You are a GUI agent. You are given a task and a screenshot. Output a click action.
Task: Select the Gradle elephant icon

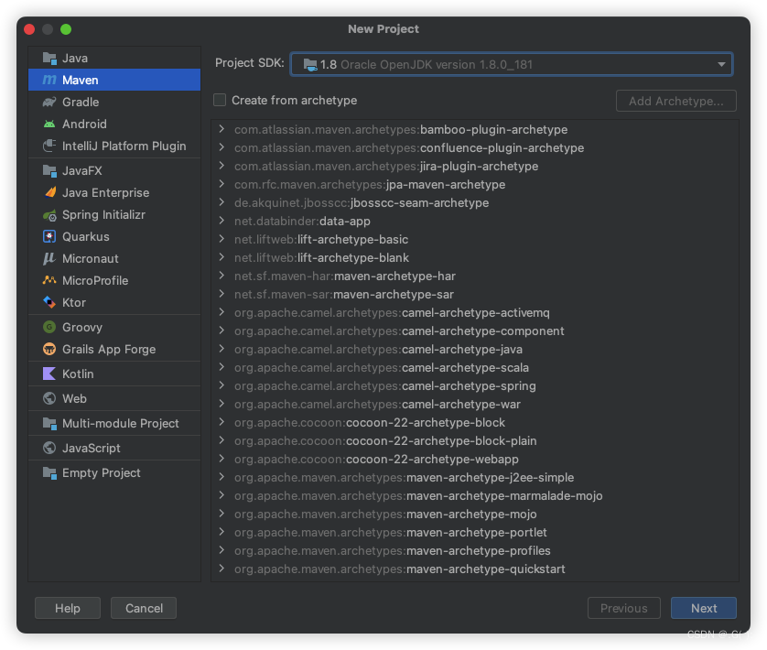49,102
